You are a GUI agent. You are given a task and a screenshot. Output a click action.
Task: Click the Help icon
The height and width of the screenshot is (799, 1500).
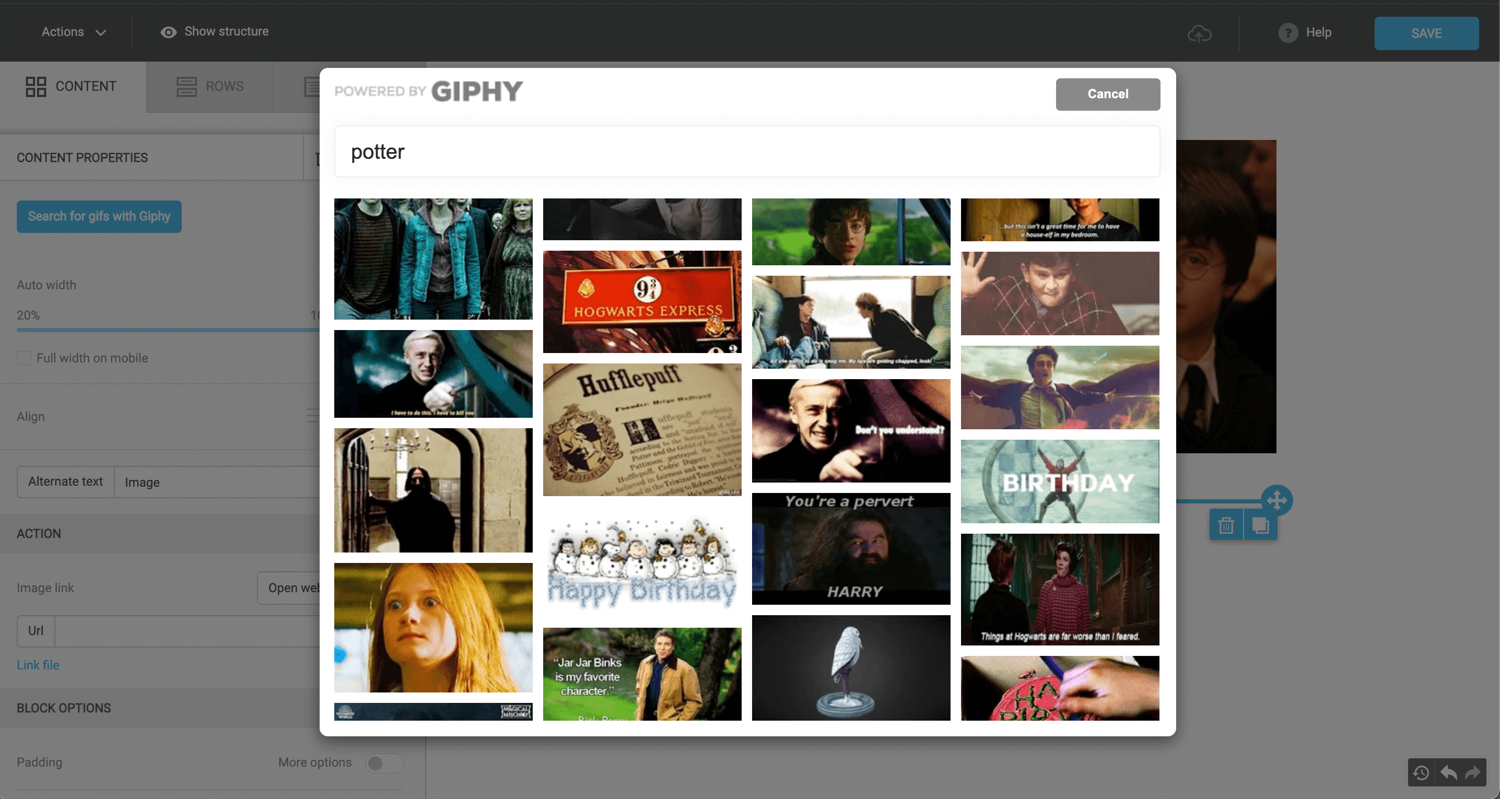pos(1287,32)
